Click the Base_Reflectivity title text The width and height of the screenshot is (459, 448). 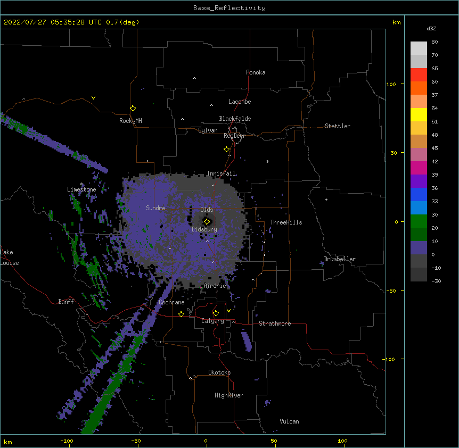[229, 8]
